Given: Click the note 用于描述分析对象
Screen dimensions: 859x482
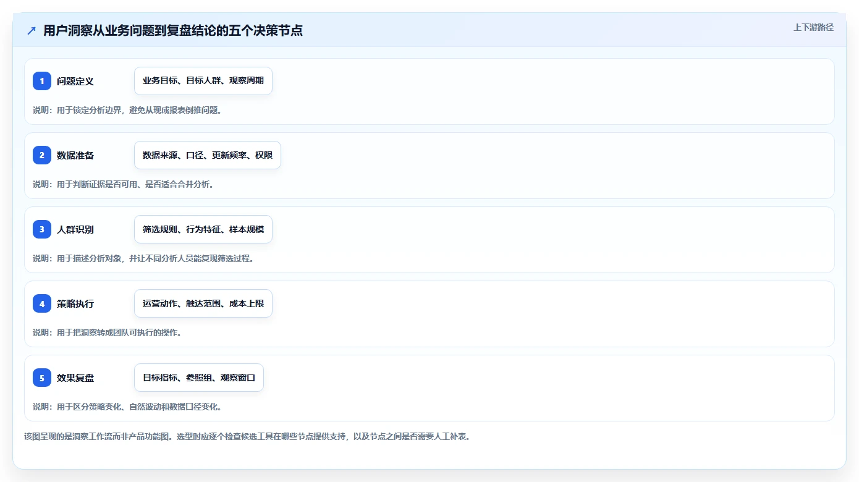Looking at the screenshot, I should 143,258.
